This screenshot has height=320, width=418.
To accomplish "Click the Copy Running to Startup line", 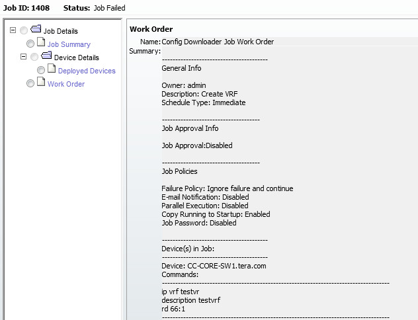I will [216, 214].
